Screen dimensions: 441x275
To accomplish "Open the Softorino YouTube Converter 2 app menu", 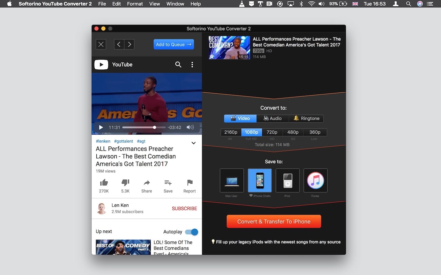I will coord(55,4).
